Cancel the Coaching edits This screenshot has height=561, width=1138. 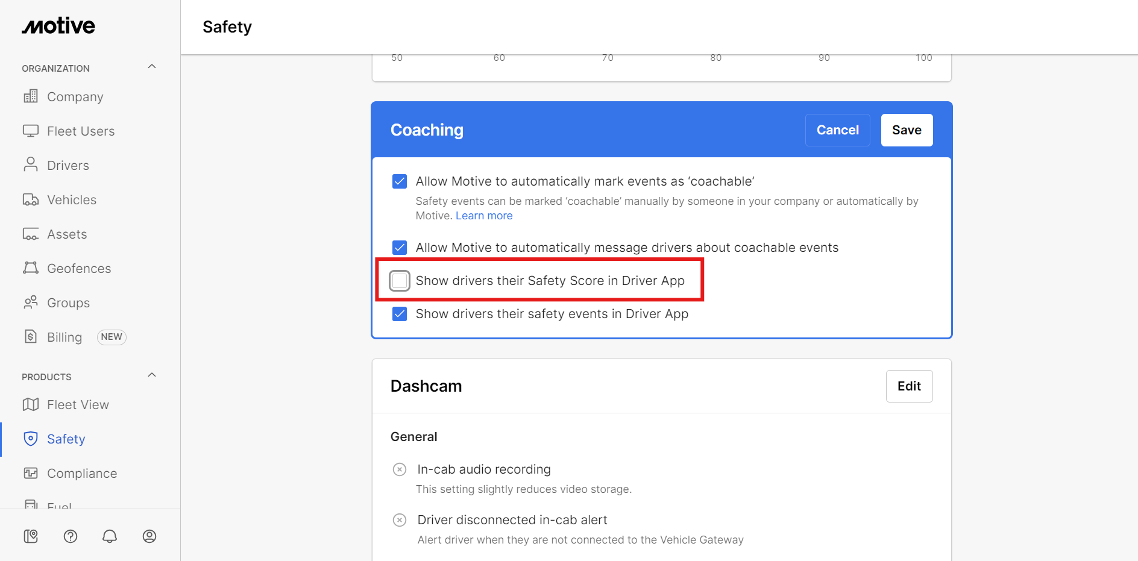coord(837,130)
